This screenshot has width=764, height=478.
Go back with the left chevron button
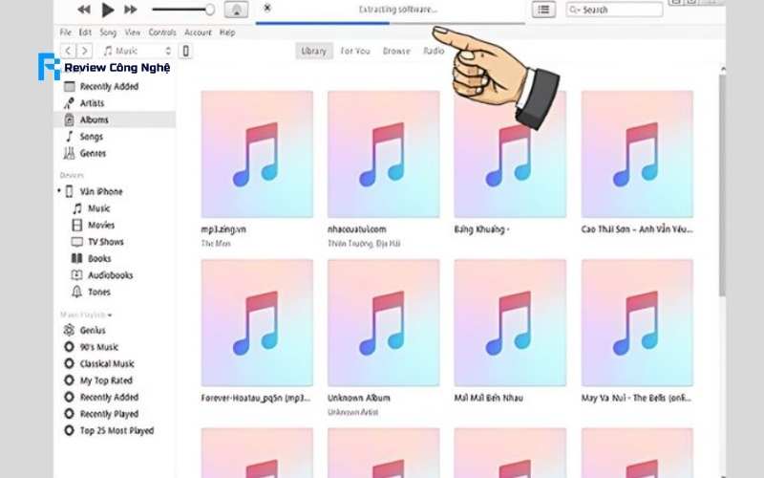pos(68,51)
